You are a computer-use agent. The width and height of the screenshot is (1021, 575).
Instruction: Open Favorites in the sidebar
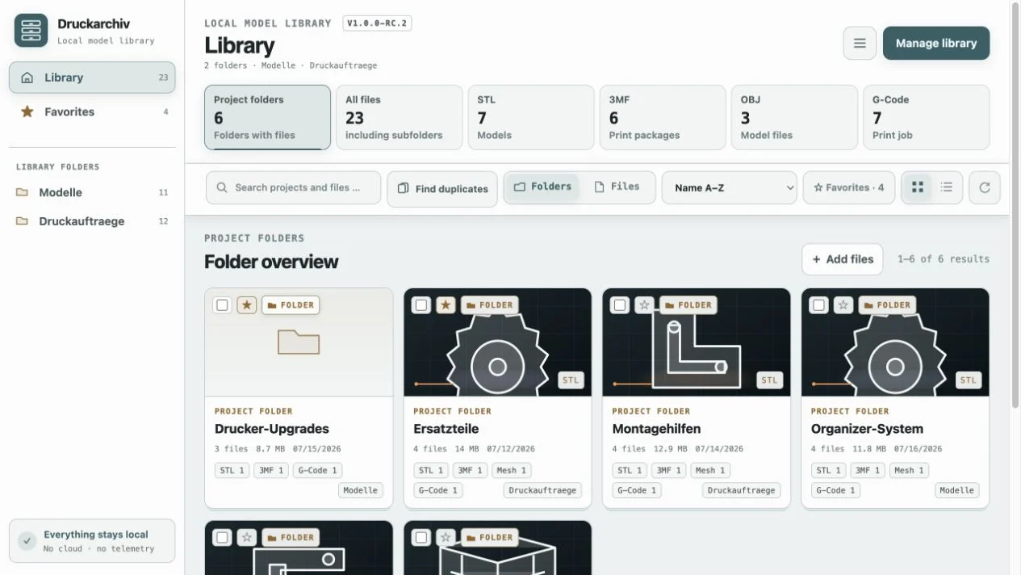pyautogui.click(x=92, y=111)
